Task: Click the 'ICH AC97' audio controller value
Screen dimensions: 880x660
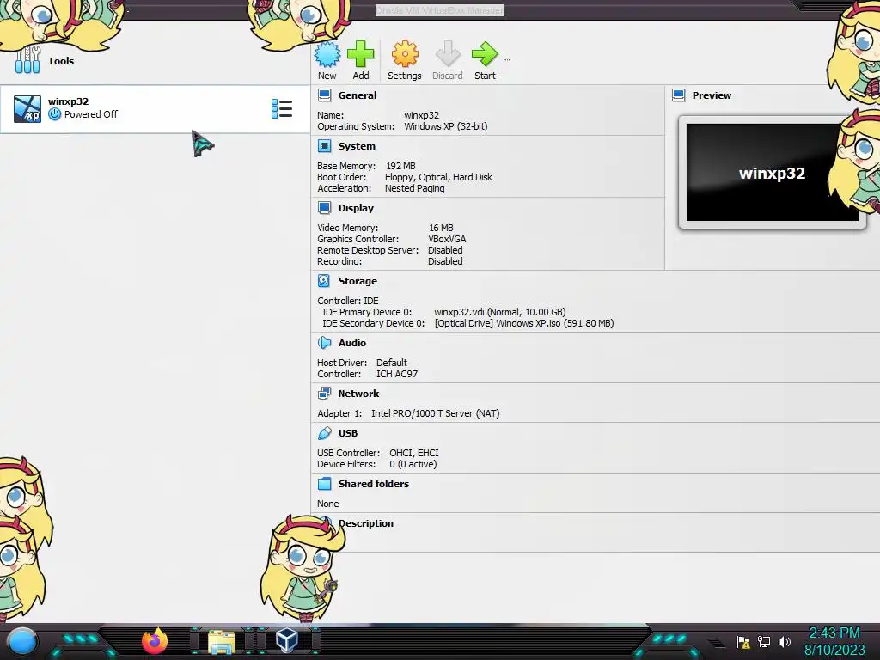Action: 397,374
